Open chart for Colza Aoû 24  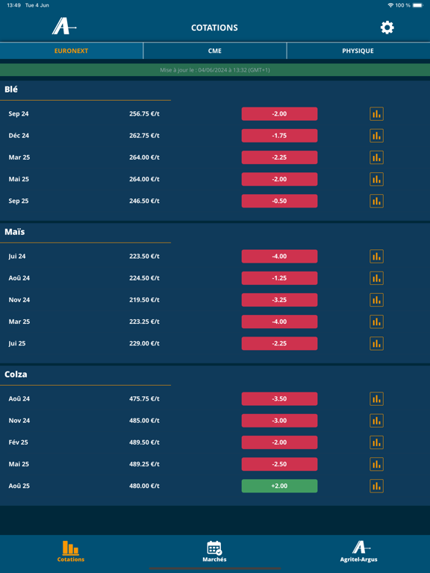pos(376,398)
